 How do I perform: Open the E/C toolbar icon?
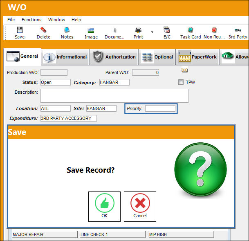click(166, 30)
